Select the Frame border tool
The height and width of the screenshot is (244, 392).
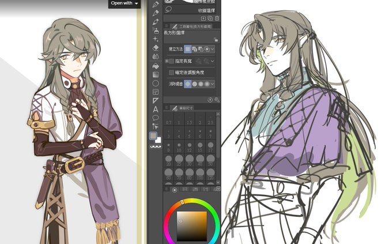pyautogui.click(x=156, y=92)
